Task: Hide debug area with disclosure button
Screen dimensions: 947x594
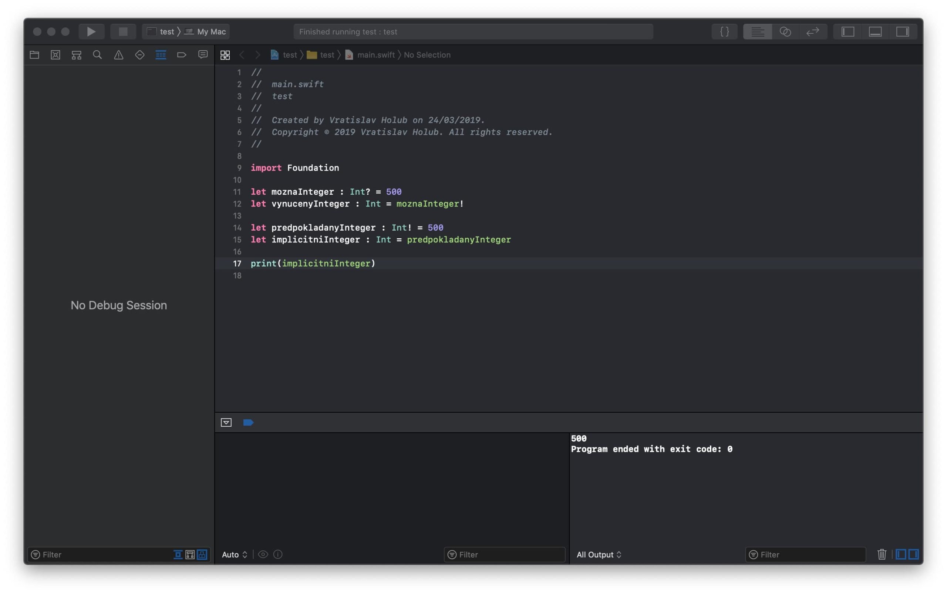Action: (x=226, y=422)
